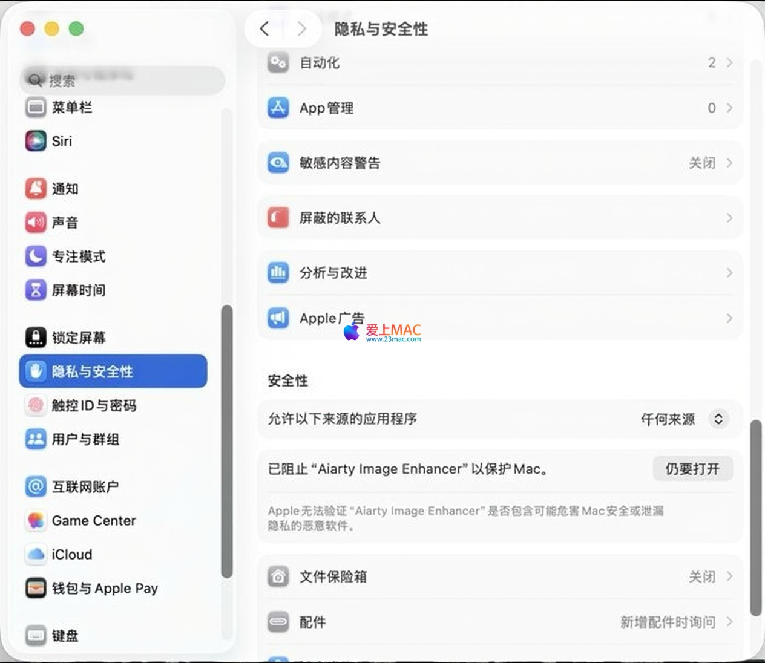
Task: Click the 仍要打开 button
Action: pyautogui.click(x=693, y=469)
